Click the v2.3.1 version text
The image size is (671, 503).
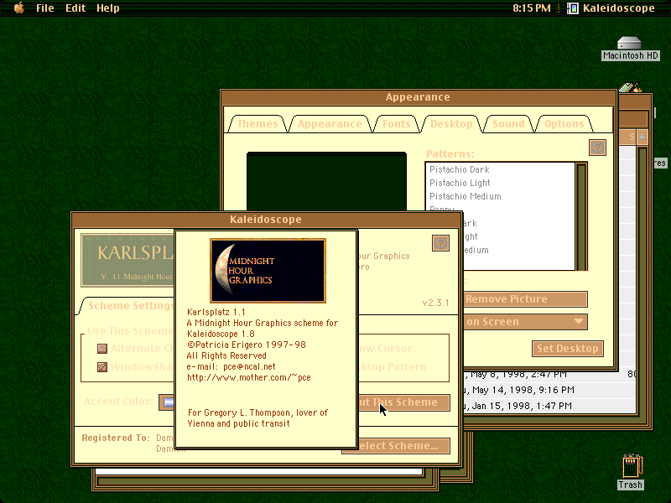435,303
